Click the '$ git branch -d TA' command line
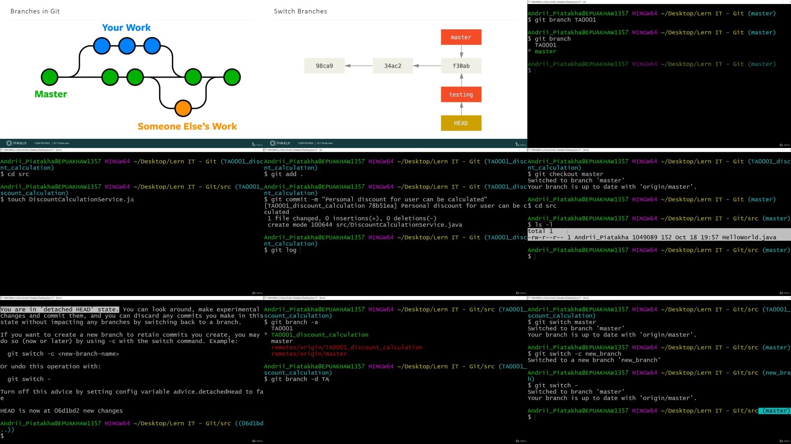This screenshot has height=444, width=791. point(297,379)
